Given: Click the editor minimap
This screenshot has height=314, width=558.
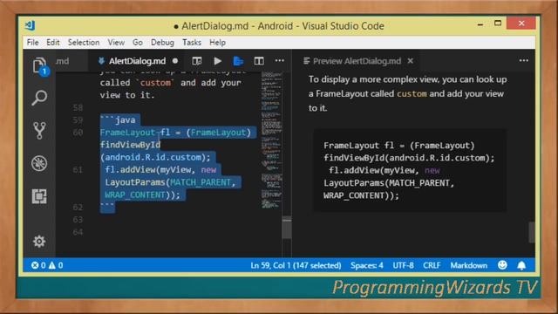Looking at the screenshot, I should pos(271,140).
